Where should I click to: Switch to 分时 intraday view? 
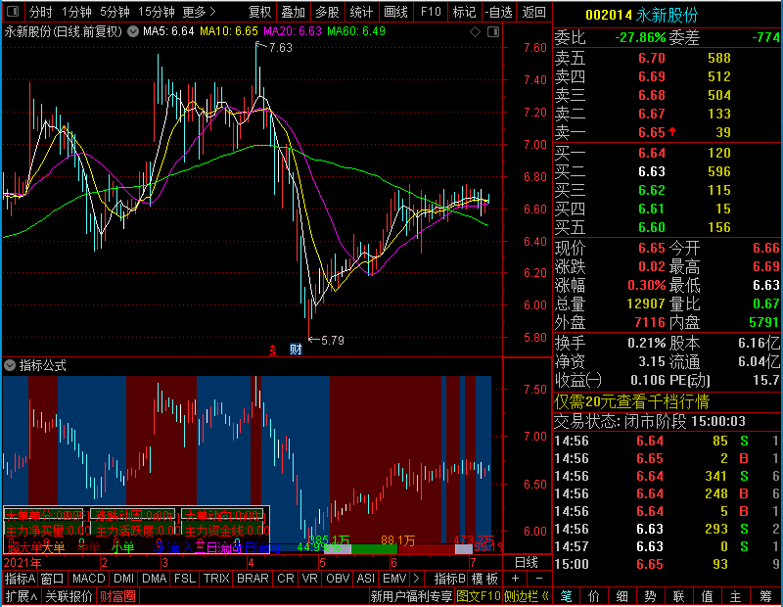pos(40,12)
